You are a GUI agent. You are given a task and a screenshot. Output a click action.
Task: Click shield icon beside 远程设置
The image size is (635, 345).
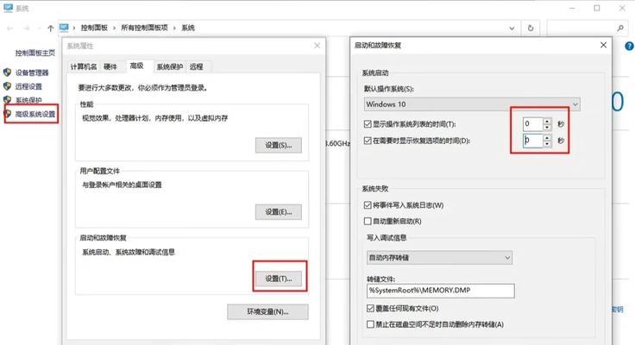click(7, 86)
